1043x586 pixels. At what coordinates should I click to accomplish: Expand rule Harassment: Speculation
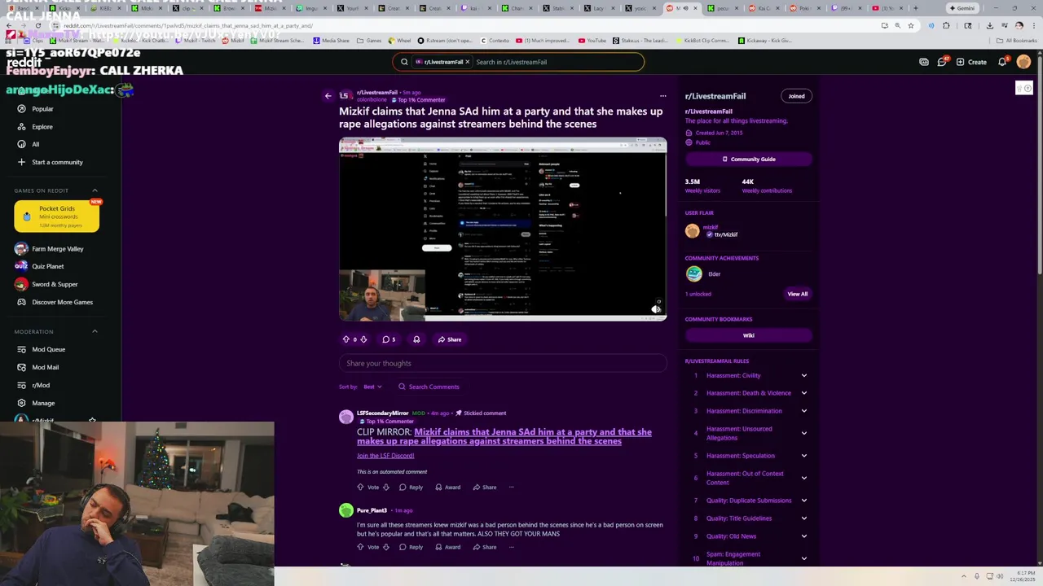pyautogui.click(x=803, y=456)
